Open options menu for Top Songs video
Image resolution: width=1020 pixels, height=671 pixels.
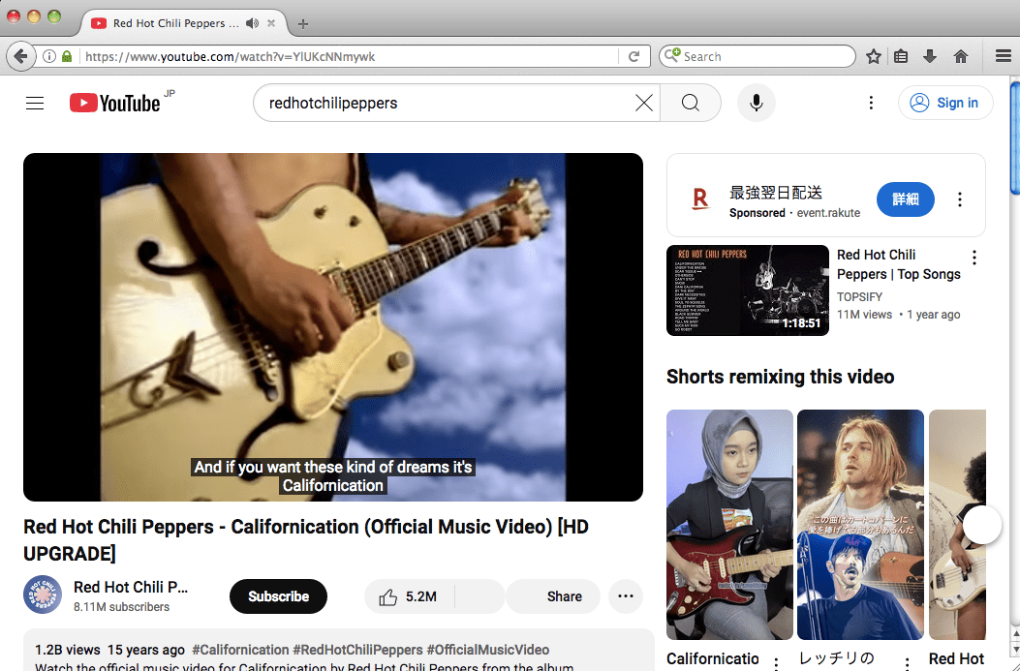click(x=974, y=258)
